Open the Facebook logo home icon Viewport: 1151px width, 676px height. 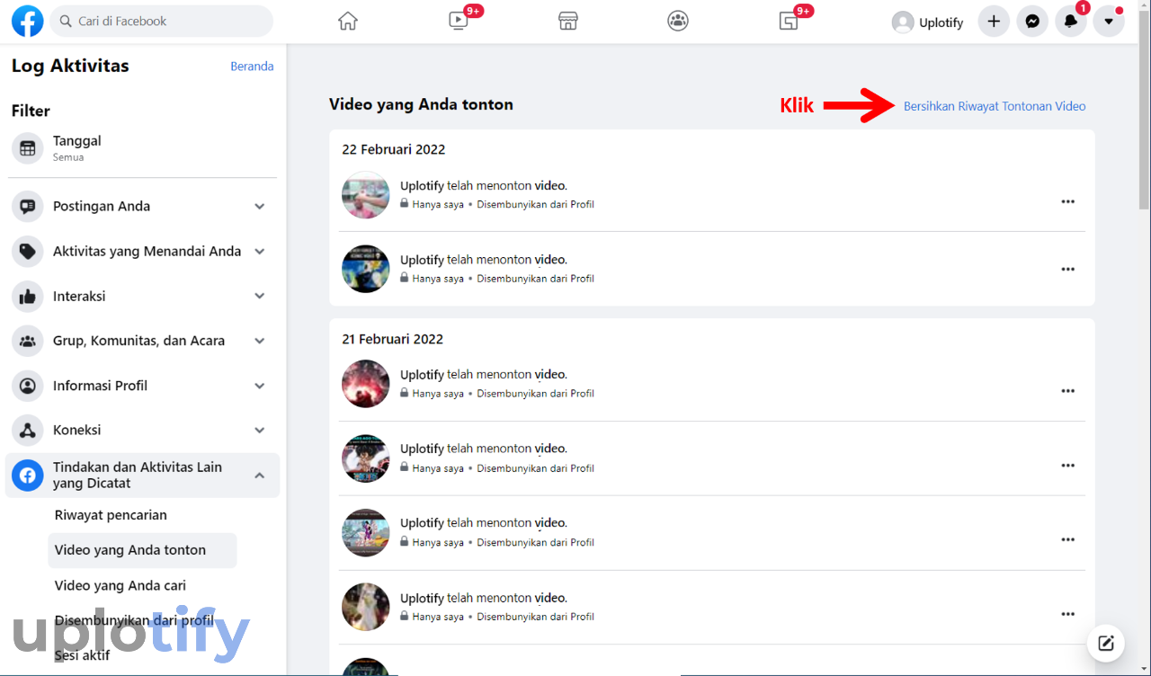tap(27, 21)
